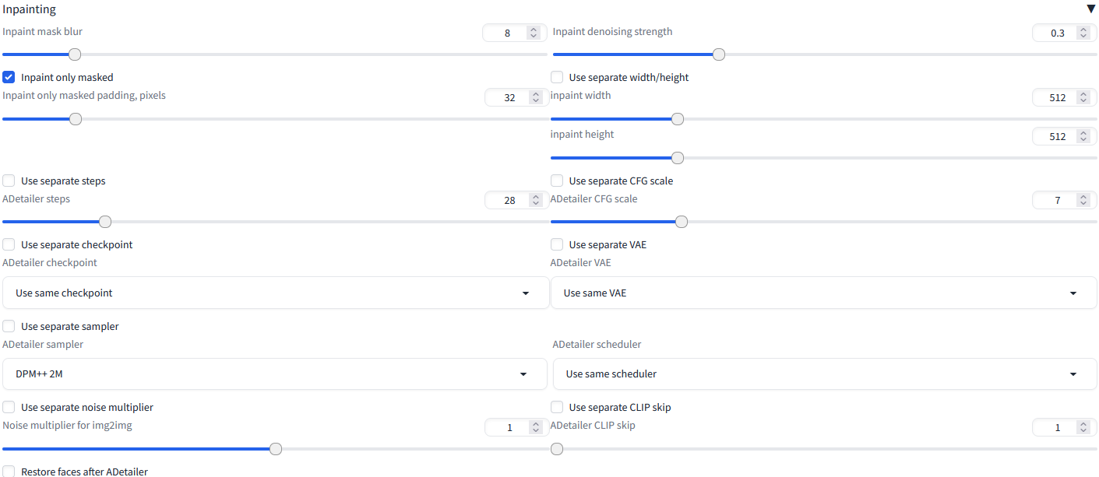1099x477 pixels.
Task: Open ADetailer VAE dropdown
Action: pos(823,293)
